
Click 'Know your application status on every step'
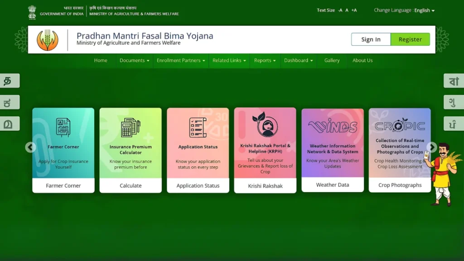click(198, 164)
